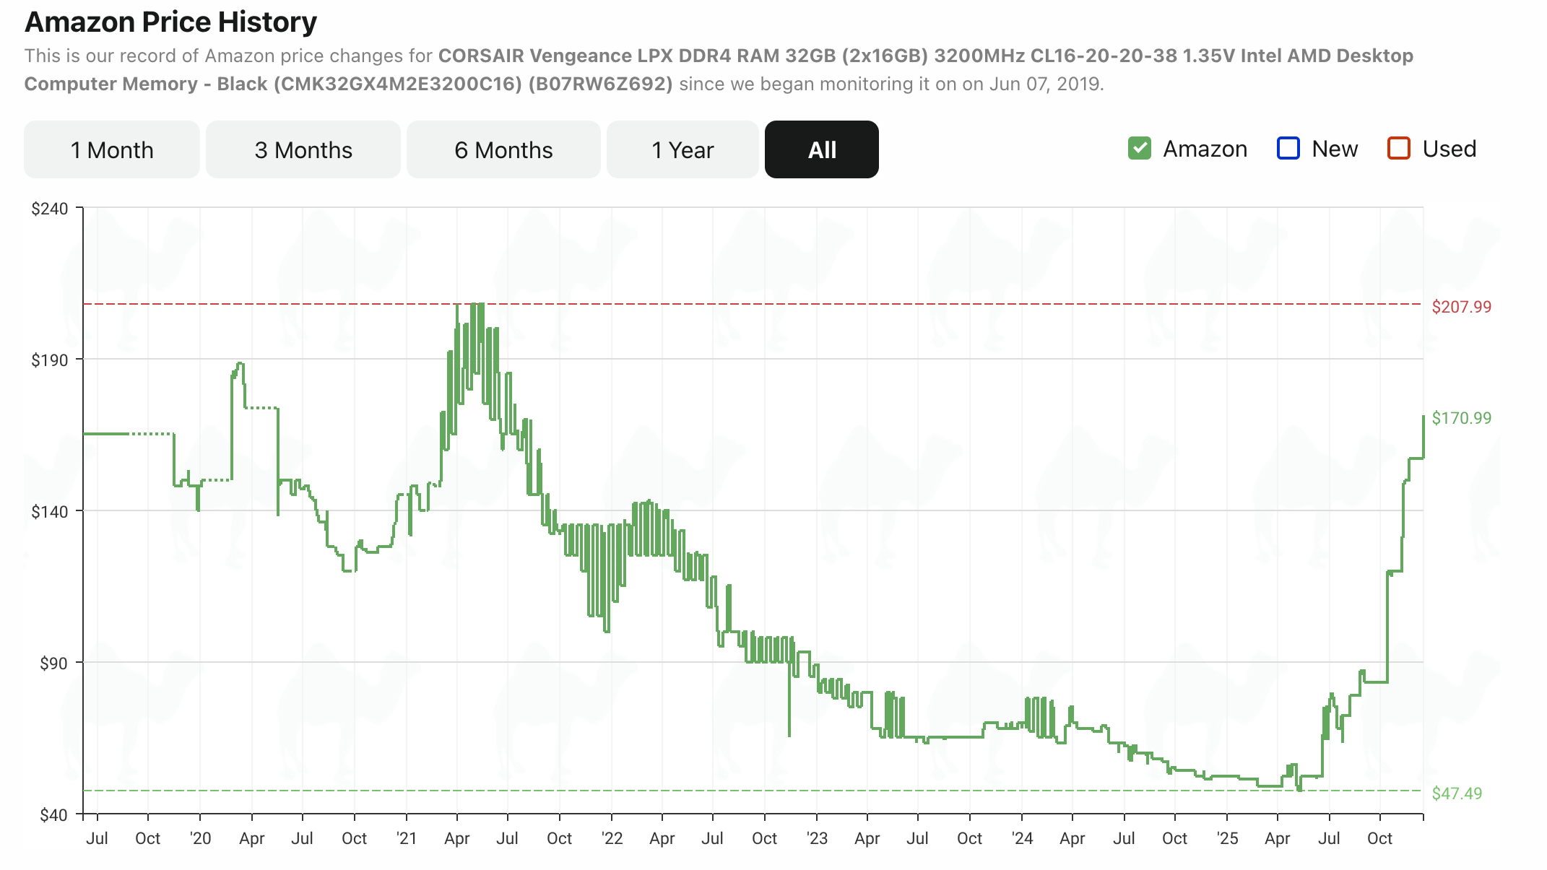Screen dimensions: 1547x870
Task: Select the 1 Month range tab
Action: [x=112, y=149]
